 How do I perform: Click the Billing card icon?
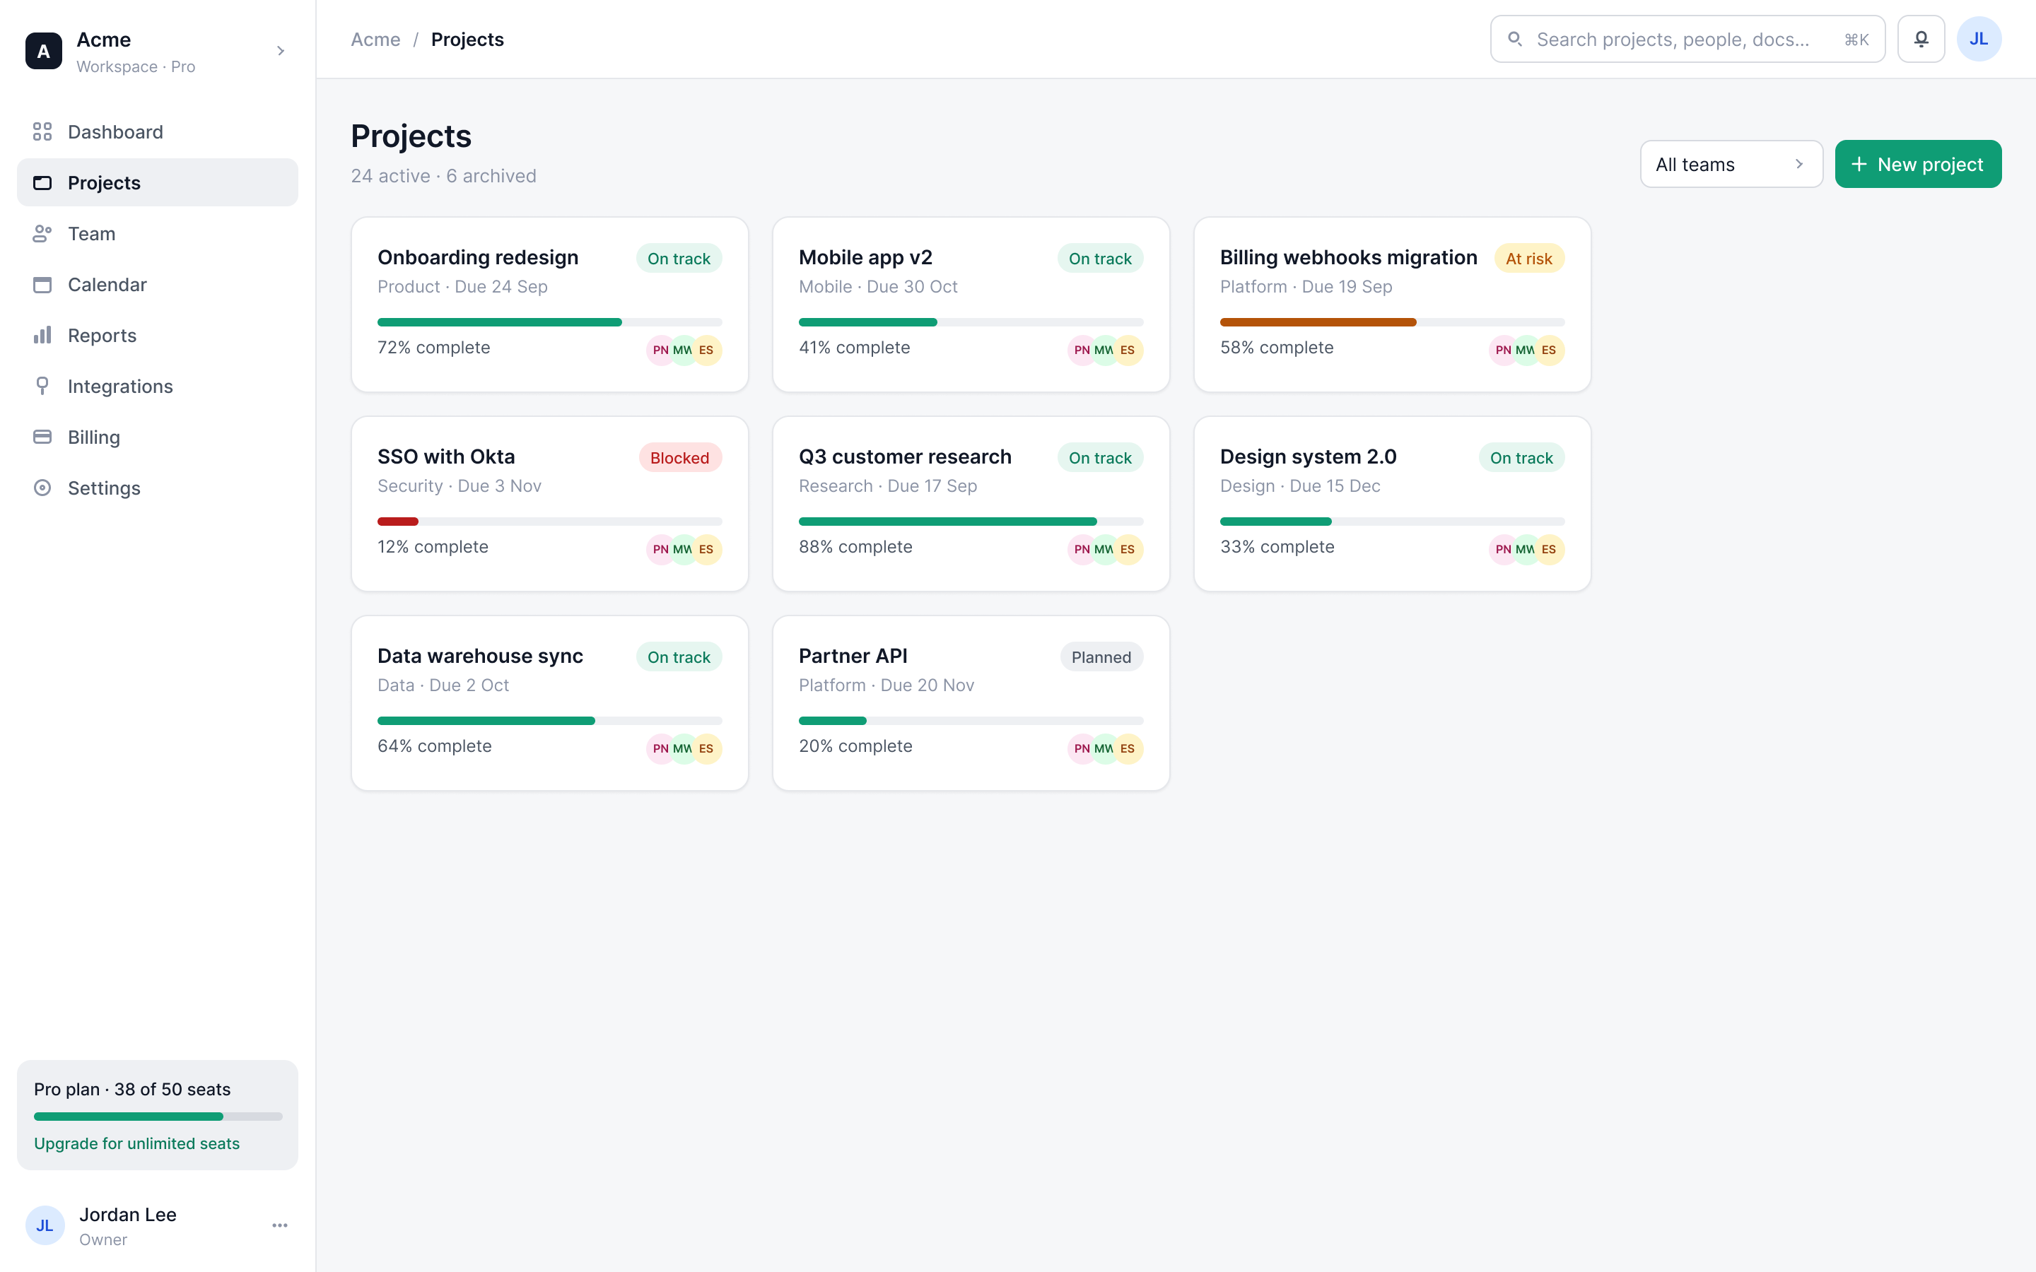[42, 437]
